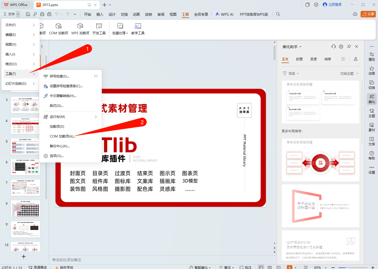
Task: Open the 开始 ribbon tab
Action: (x=88, y=14)
